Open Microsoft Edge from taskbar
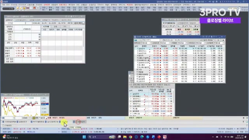The width and height of the screenshot is (249, 140). point(142,137)
